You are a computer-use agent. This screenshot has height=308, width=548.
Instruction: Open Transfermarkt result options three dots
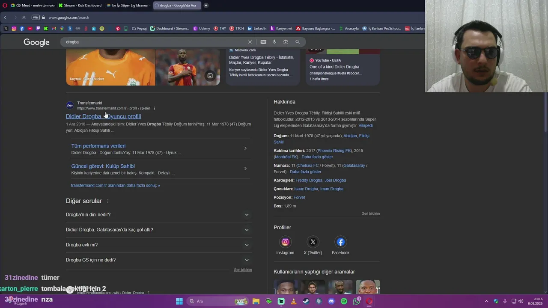155,108
